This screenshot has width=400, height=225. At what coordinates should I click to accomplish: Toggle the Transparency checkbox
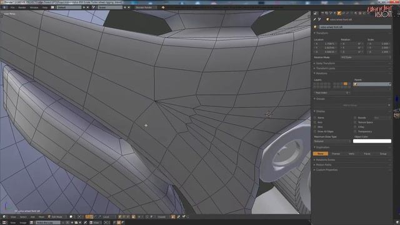355,131
